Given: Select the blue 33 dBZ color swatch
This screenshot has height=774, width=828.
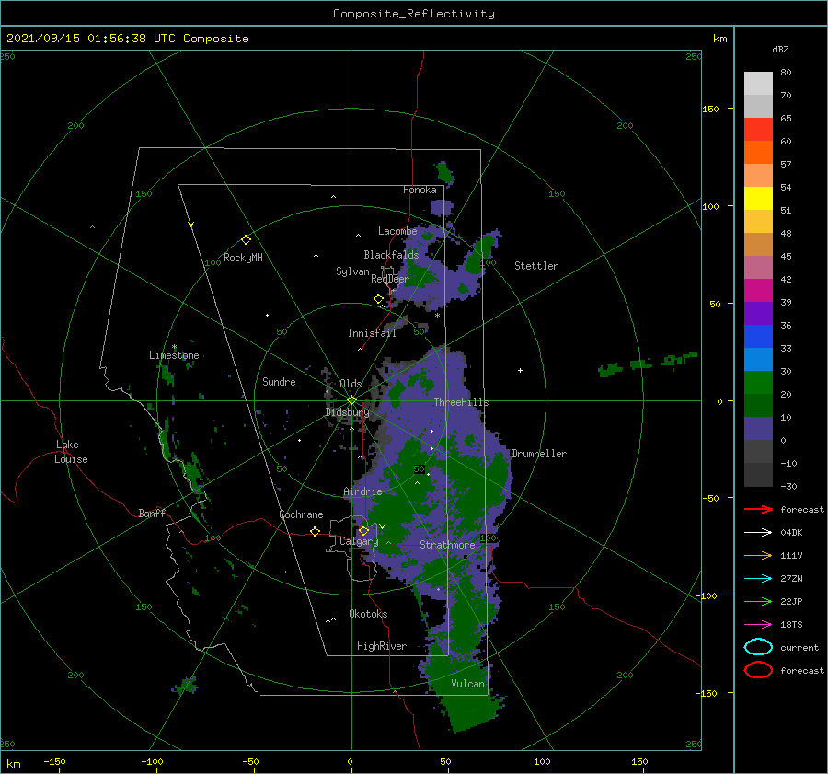Looking at the screenshot, I should 758,337.
